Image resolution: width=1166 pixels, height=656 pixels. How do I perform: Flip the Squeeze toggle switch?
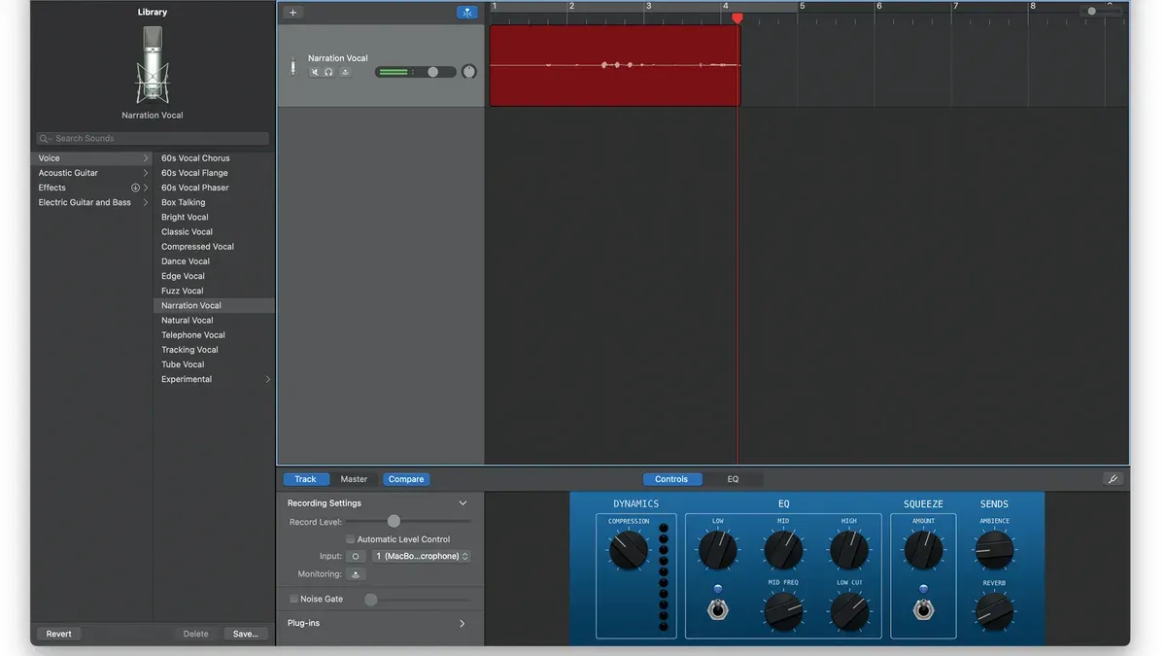[923, 609]
